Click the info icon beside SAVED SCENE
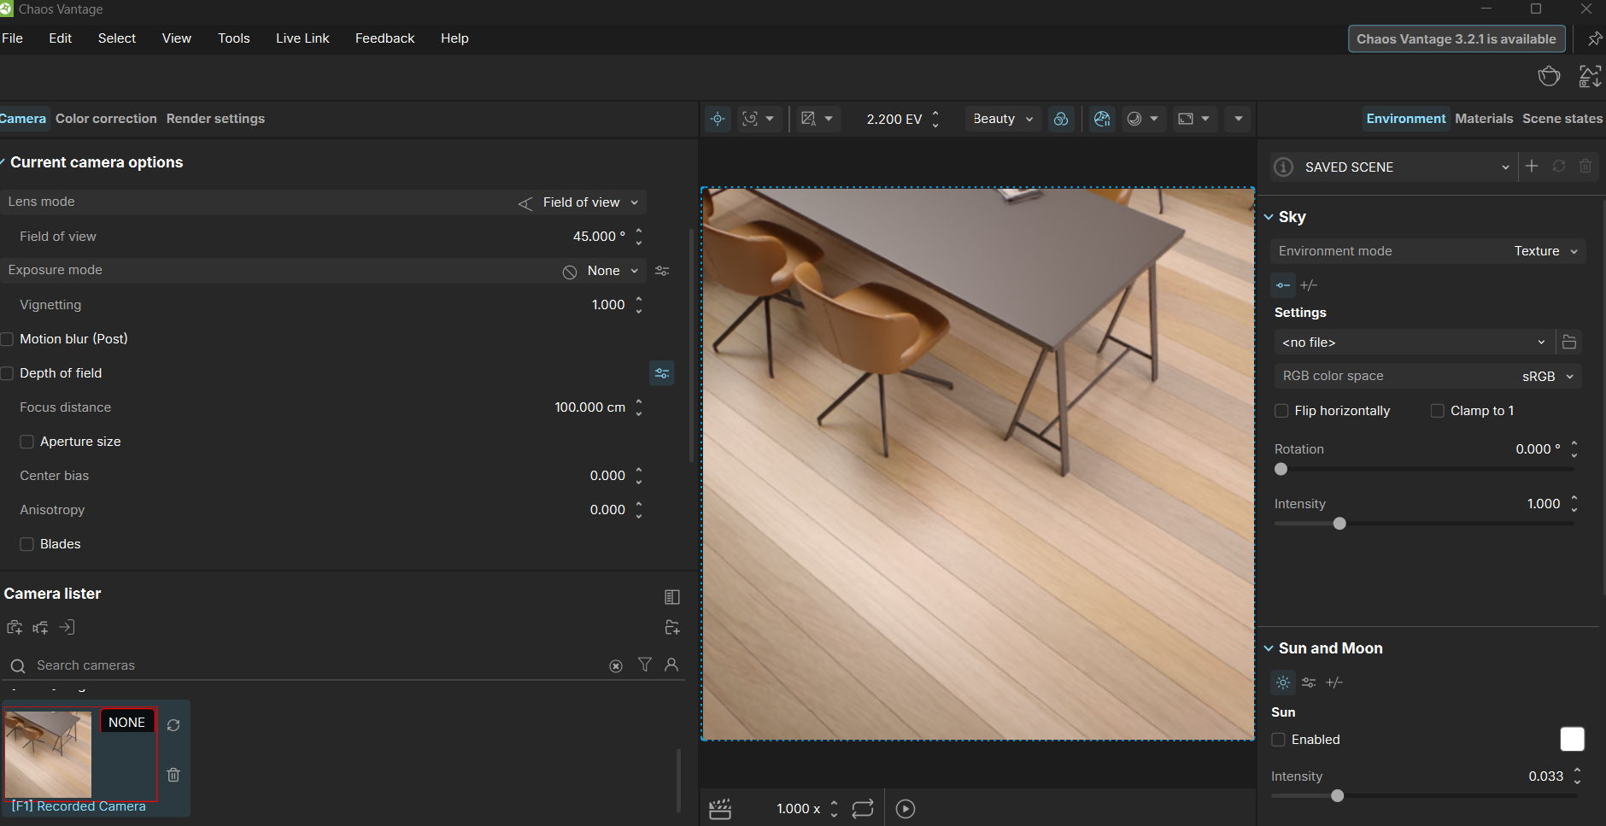1606x826 pixels. pyautogui.click(x=1283, y=167)
